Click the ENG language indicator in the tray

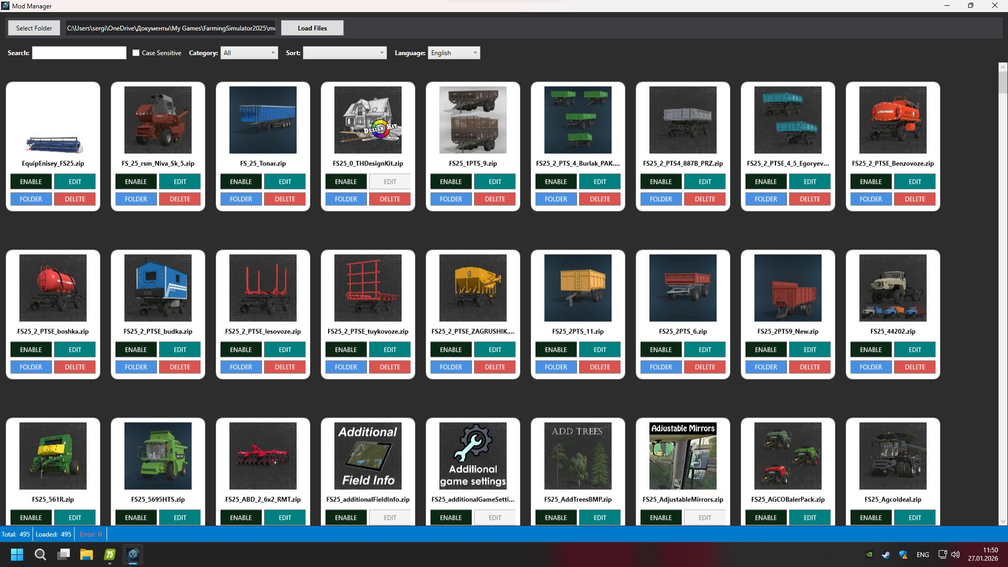(922, 554)
